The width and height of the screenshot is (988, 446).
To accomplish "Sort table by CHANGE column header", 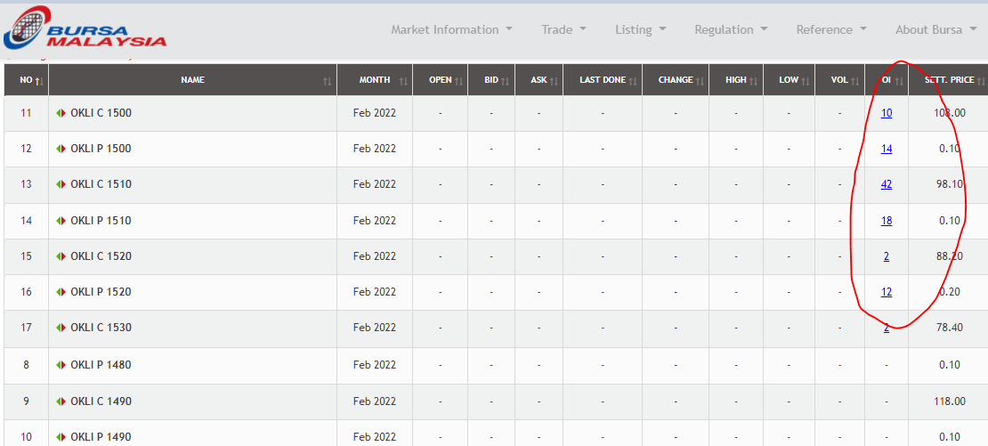I will coord(676,80).
